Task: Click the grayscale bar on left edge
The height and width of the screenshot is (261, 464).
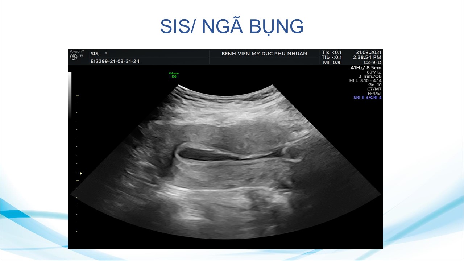Action: 70,94
